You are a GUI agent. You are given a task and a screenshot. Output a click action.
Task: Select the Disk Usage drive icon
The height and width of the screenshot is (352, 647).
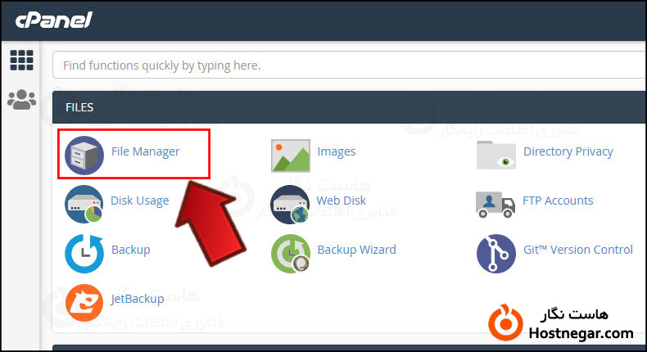tap(84, 205)
